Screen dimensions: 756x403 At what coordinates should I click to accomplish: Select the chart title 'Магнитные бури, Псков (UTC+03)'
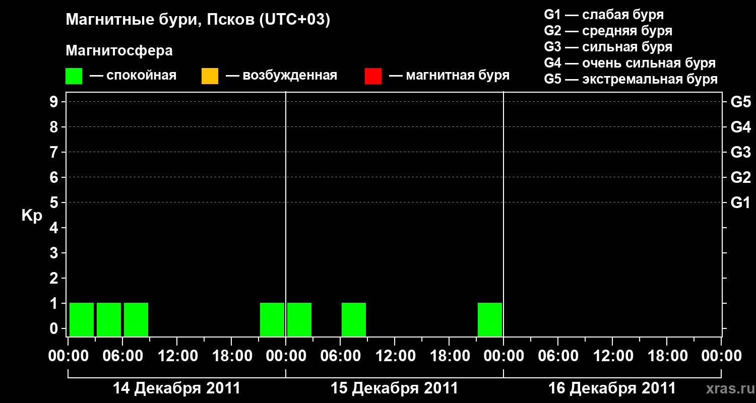[198, 20]
